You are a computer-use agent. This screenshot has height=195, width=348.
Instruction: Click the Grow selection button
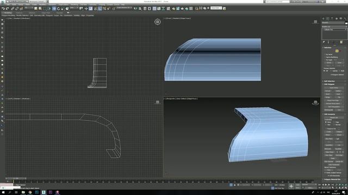[x=339, y=63]
